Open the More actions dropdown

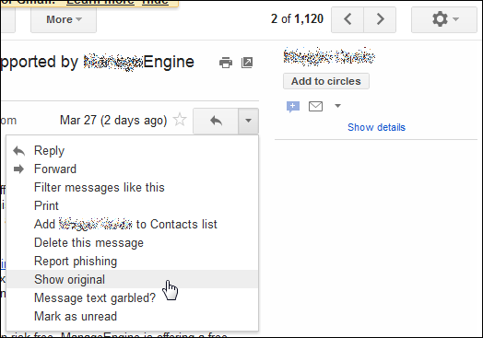(64, 19)
